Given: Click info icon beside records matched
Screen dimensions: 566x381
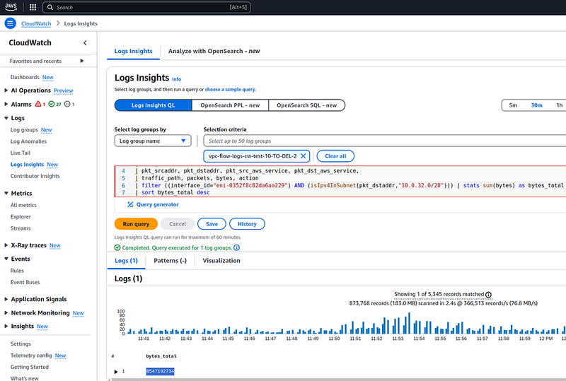Looking at the screenshot, I should coord(488,295).
